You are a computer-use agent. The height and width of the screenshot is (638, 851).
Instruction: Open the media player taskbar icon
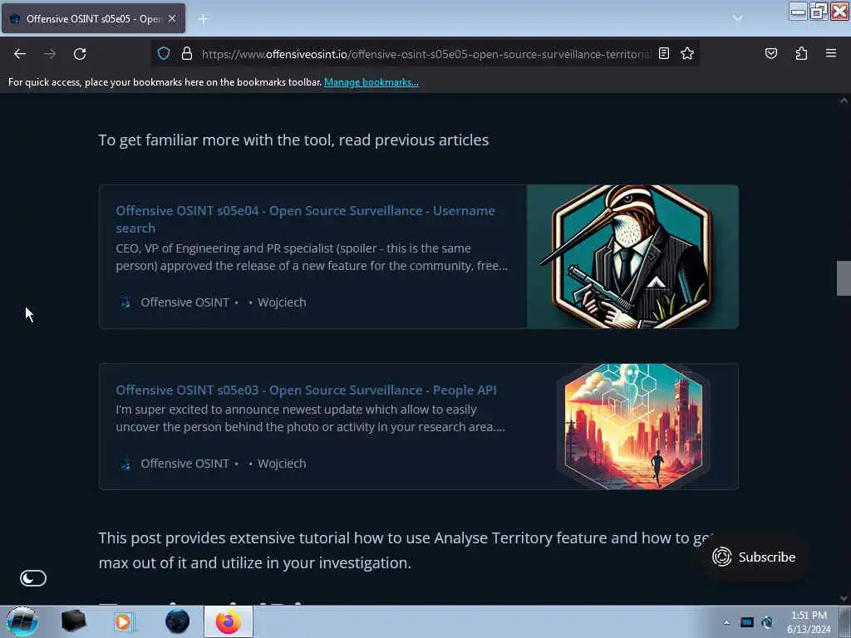click(124, 621)
